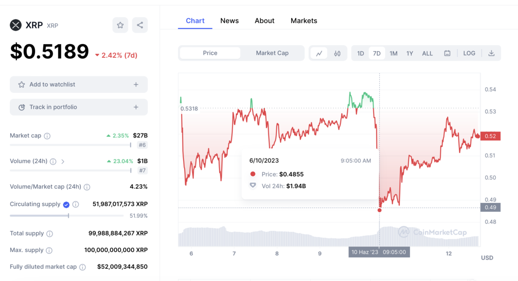Image resolution: width=518 pixels, height=281 pixels.
Task: Set chart range to 1D
Action: [360, 53]
